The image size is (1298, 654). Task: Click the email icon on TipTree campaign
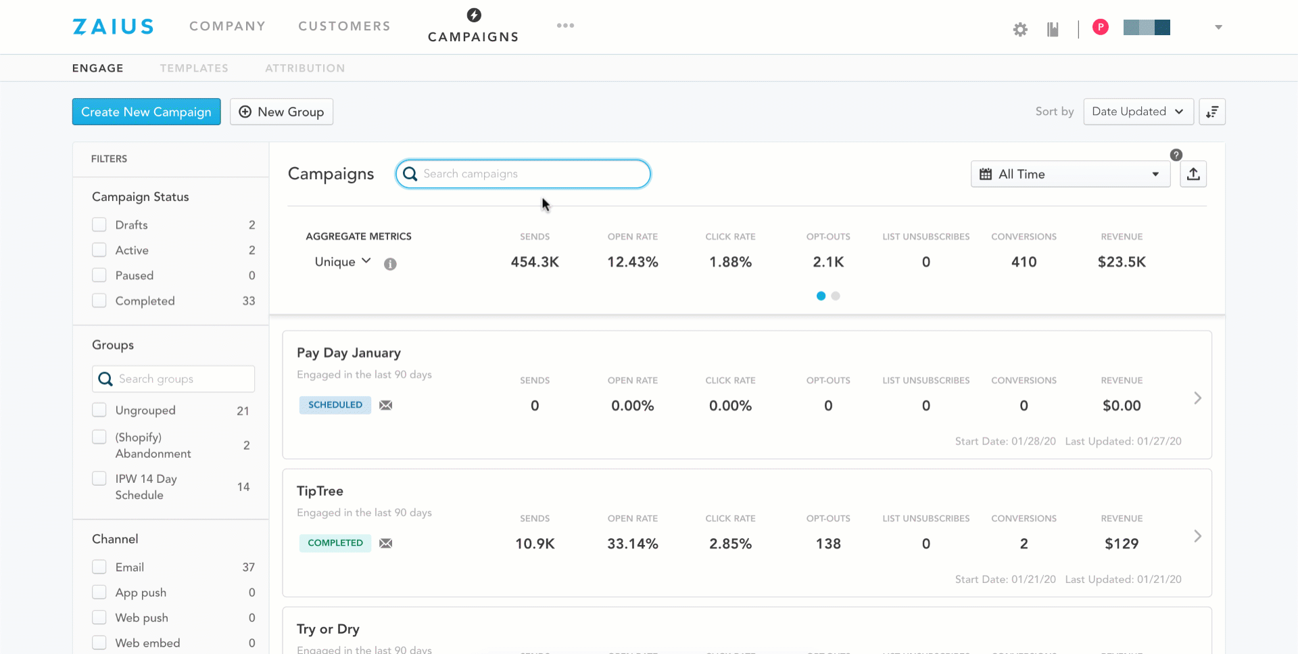tap(386, 543)
